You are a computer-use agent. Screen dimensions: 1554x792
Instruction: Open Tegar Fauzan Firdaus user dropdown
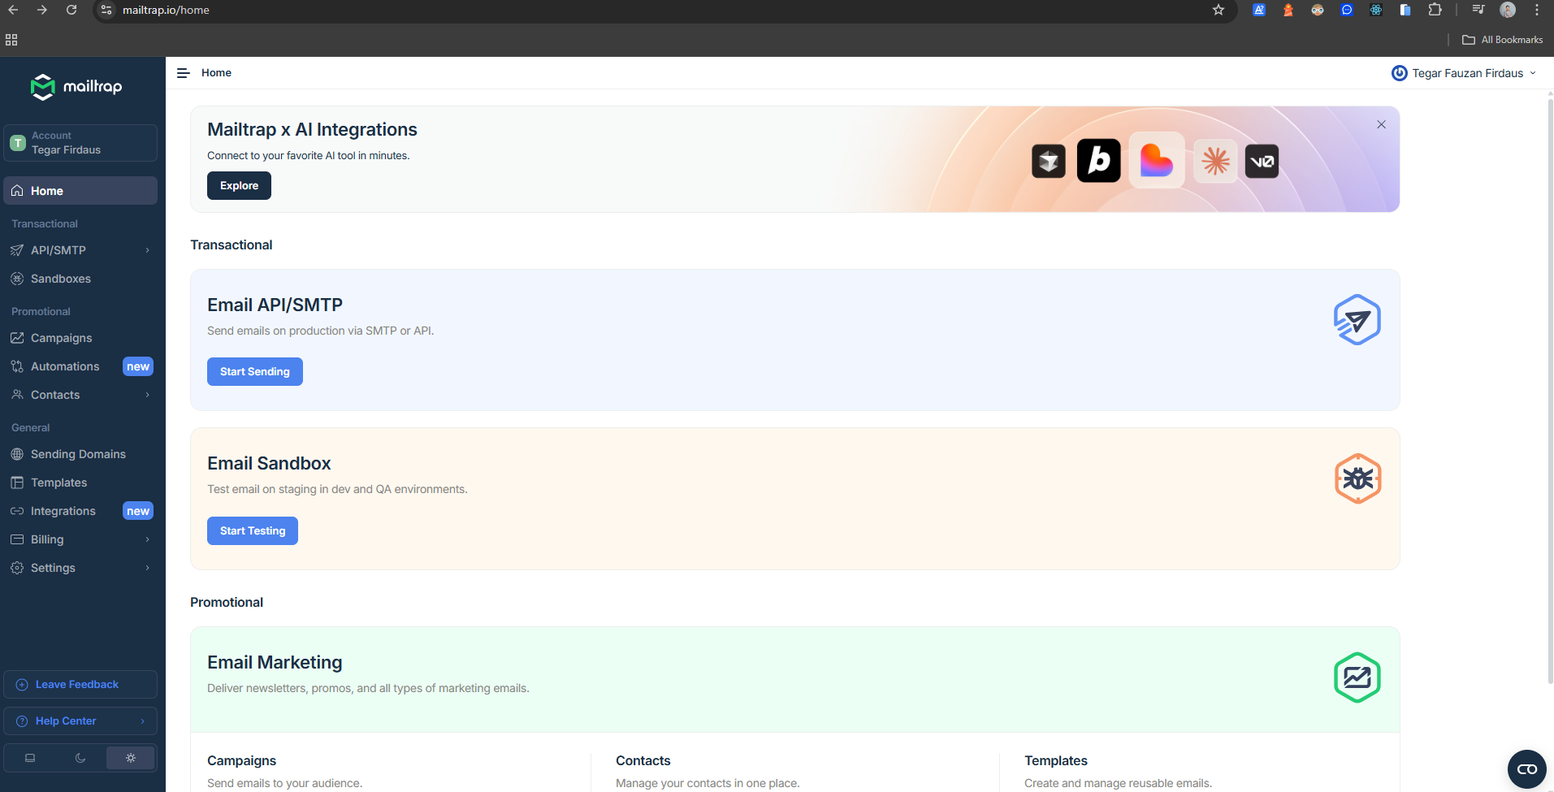click(x=1464, y=73)
